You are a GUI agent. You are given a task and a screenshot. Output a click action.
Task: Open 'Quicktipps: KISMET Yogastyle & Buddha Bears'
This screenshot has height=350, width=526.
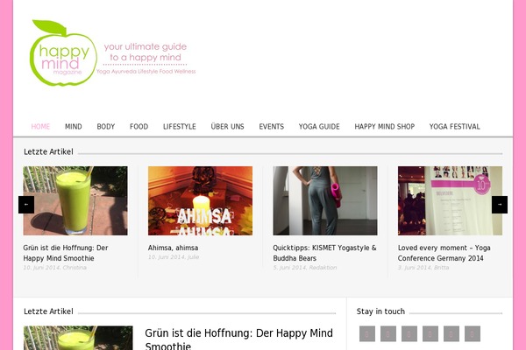point(324,253)
